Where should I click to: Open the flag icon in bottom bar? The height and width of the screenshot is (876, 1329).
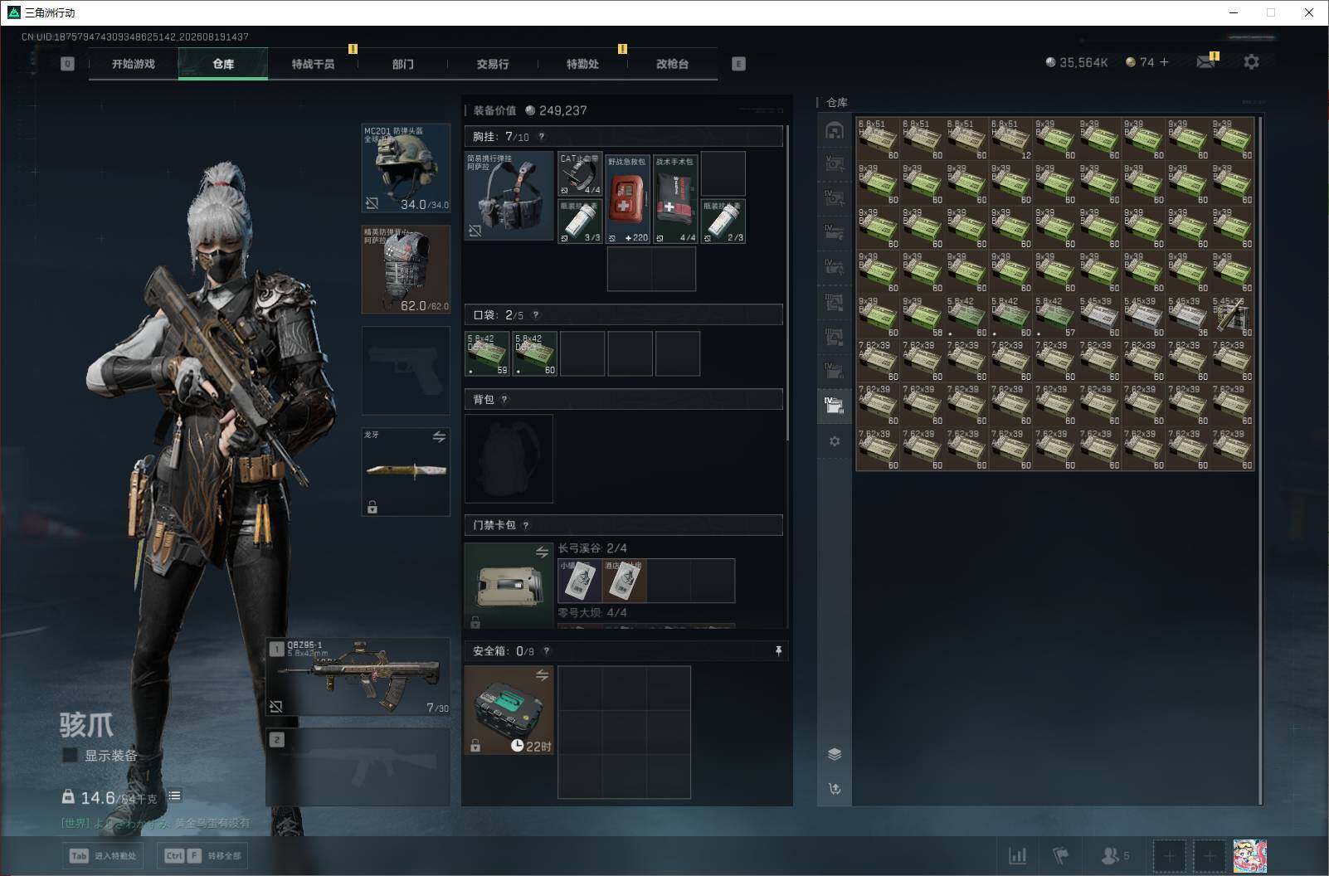point(1060,855)
